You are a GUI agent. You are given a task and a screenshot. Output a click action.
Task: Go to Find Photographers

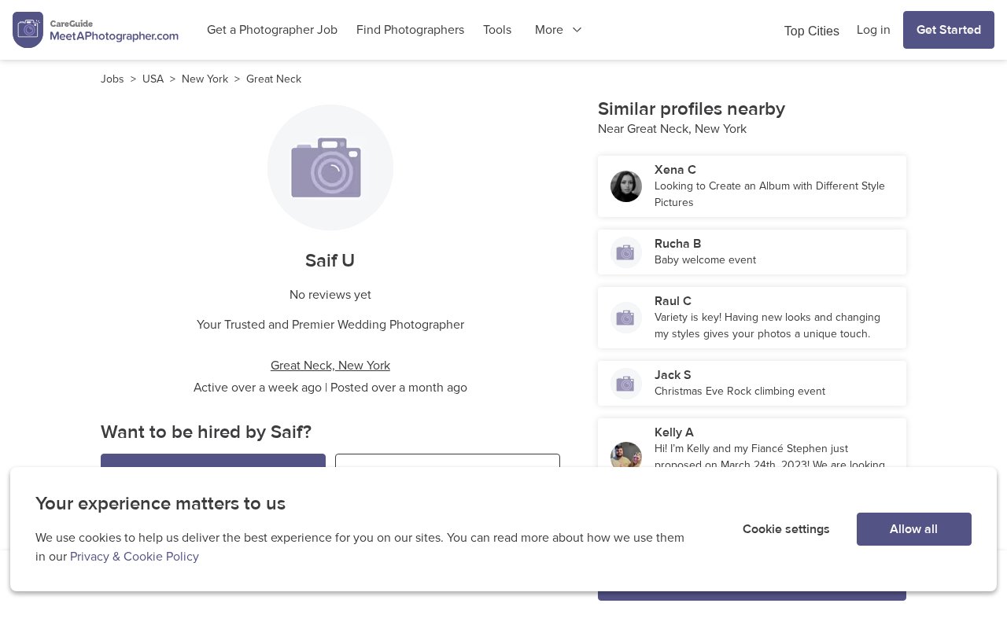(x=410, y=30)
